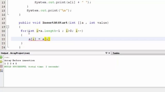Click 'System' on line 13

click(x=40, y=2)
